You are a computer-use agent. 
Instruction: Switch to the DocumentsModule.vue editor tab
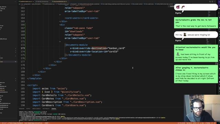point(59,1)
